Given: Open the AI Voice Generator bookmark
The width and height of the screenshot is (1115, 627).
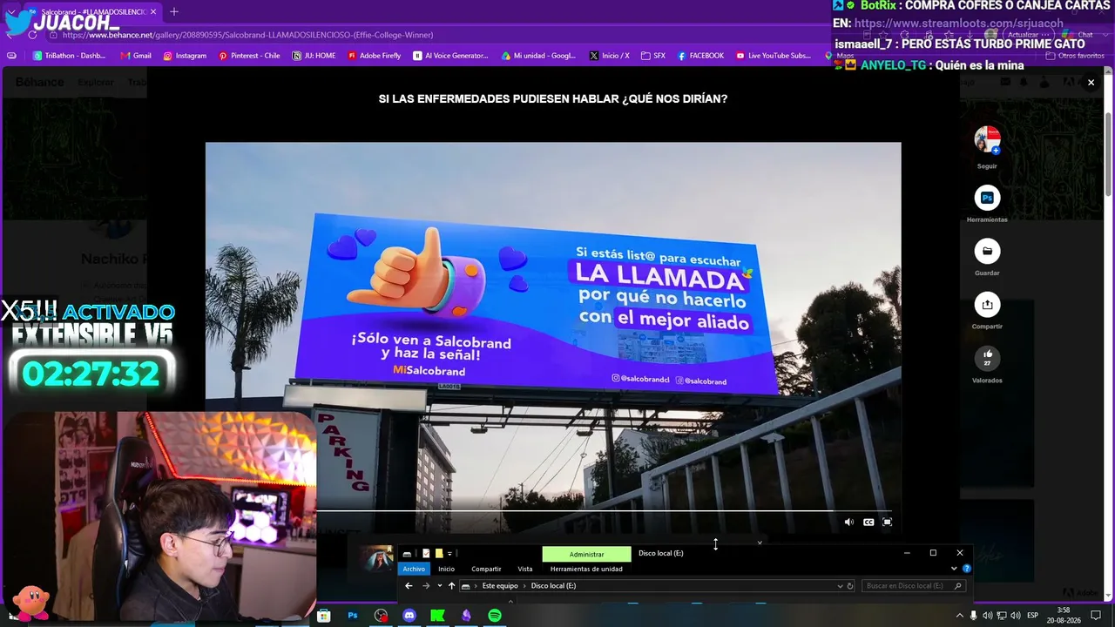Looking at the screenshot, I should pos(450,56).
